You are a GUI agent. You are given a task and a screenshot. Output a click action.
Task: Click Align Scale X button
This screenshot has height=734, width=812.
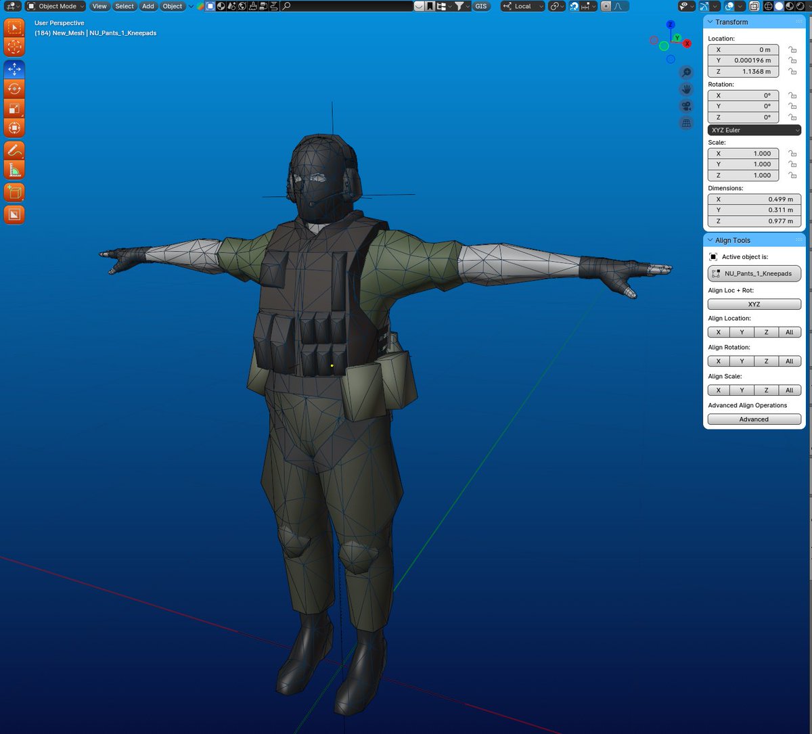pyautogui.click(x=719, y=390)
